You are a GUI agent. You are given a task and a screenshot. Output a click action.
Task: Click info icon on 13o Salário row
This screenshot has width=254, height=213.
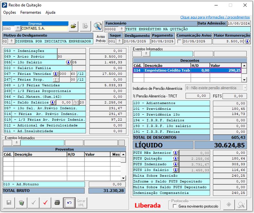tap(68, 62)
